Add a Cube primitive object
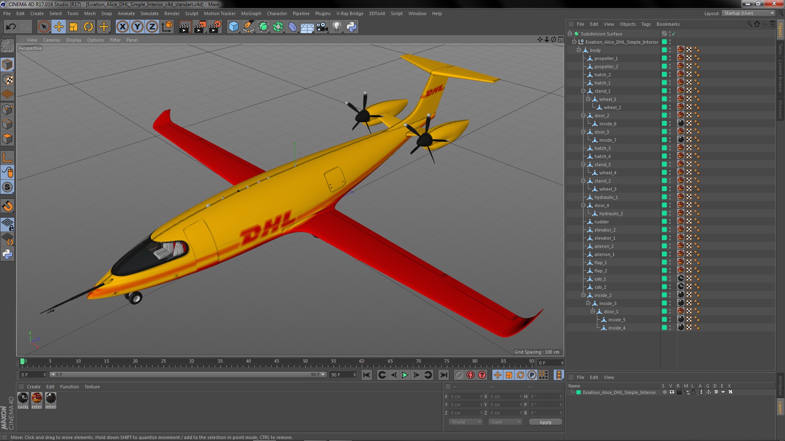The width and height of the screenshot is (785, 441). [233, 27]
